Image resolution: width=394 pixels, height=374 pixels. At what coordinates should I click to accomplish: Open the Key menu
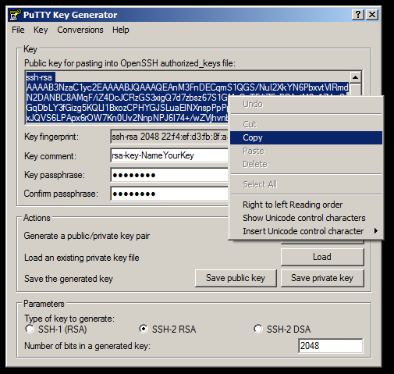click(41, 30)
